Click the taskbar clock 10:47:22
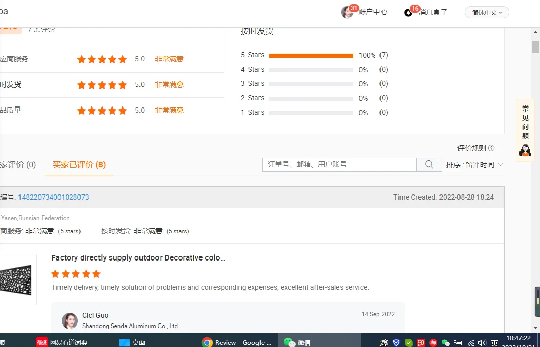This screenshot has width=540, height=347. (x=518, y=338)
